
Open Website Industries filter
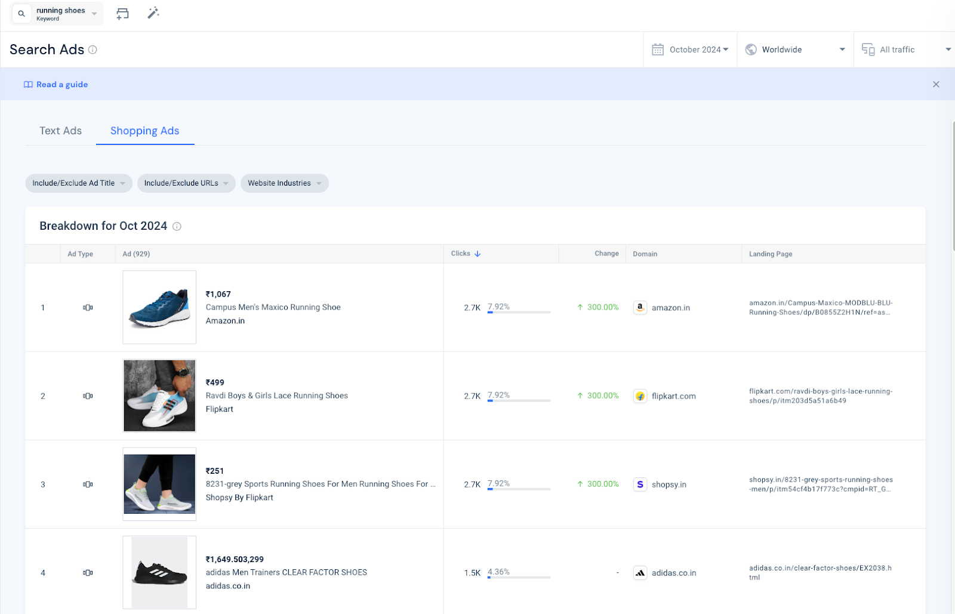point(285,183)
